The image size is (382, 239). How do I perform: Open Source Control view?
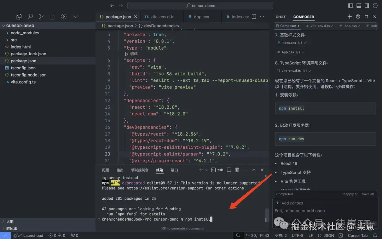41,17
